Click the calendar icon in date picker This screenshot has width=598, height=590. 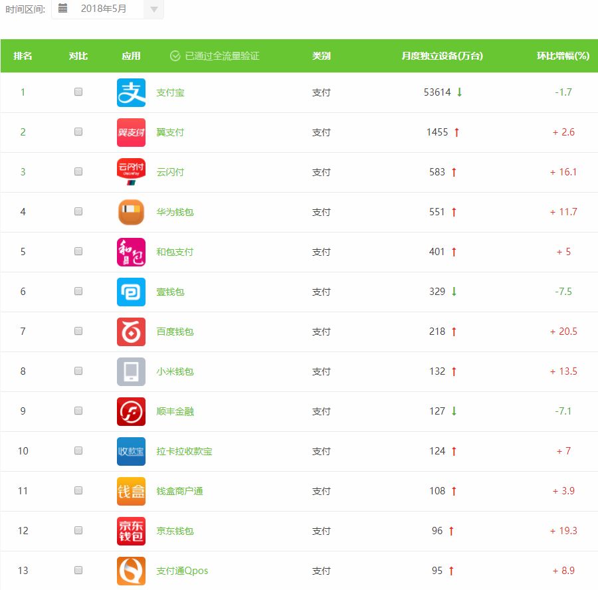(63, 8)
